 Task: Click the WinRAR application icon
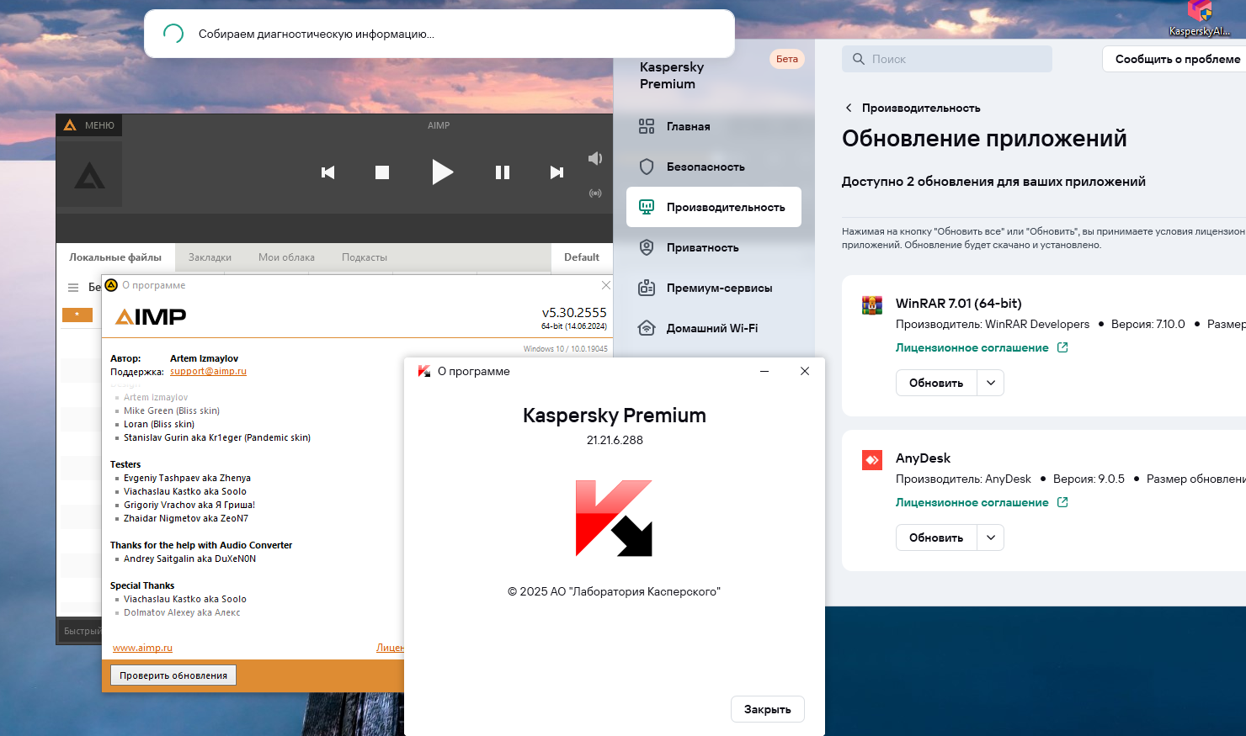[x=872, y=305]
